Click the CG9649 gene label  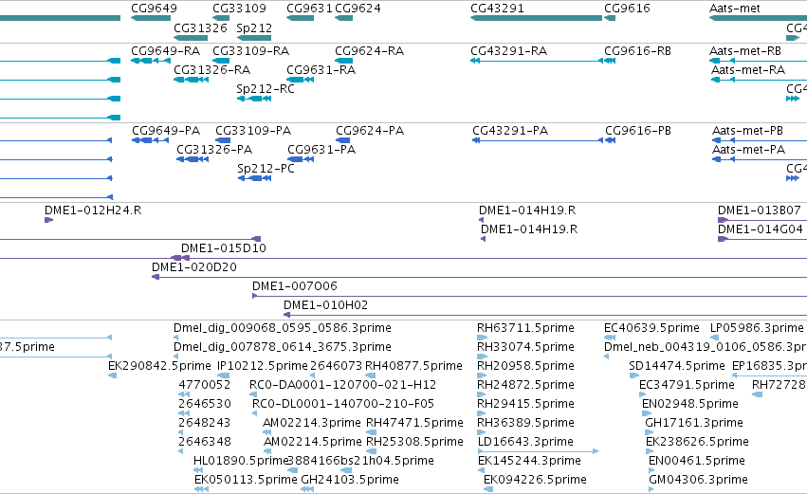coord(154,9)
